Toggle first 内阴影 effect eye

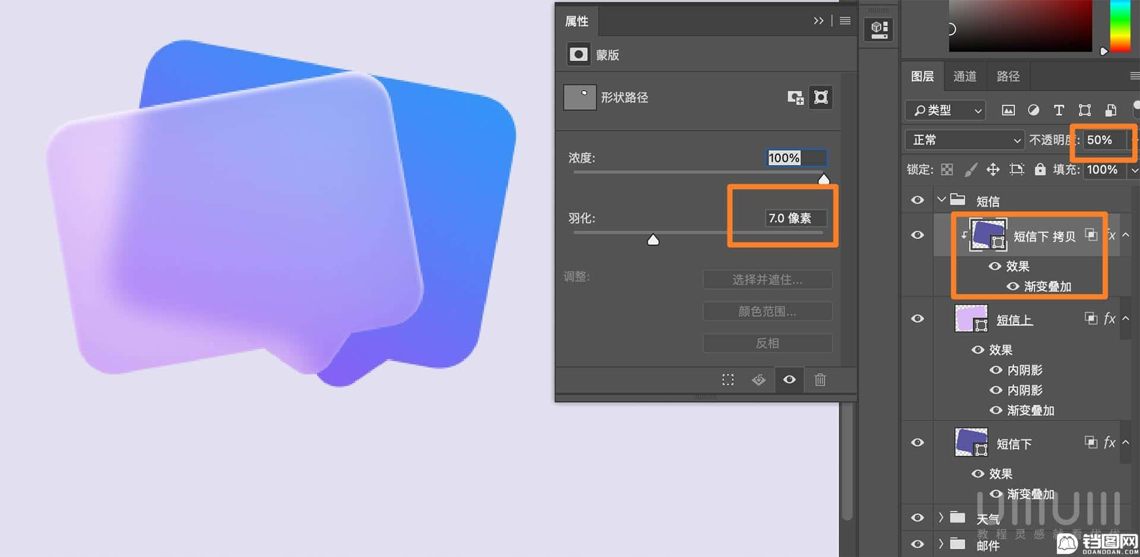[x=996, y=370]
